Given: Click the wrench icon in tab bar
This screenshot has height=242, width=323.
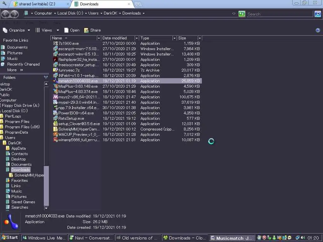Looking at the screenshot, I should click(4, 3).
